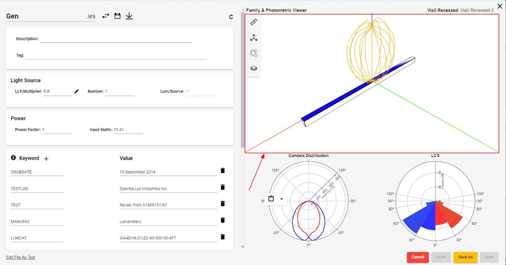
Task: Select the axes orientation tool in the viewer
Action: 254,37
